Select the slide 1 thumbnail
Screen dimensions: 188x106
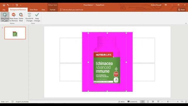click(x=15, y=33)
